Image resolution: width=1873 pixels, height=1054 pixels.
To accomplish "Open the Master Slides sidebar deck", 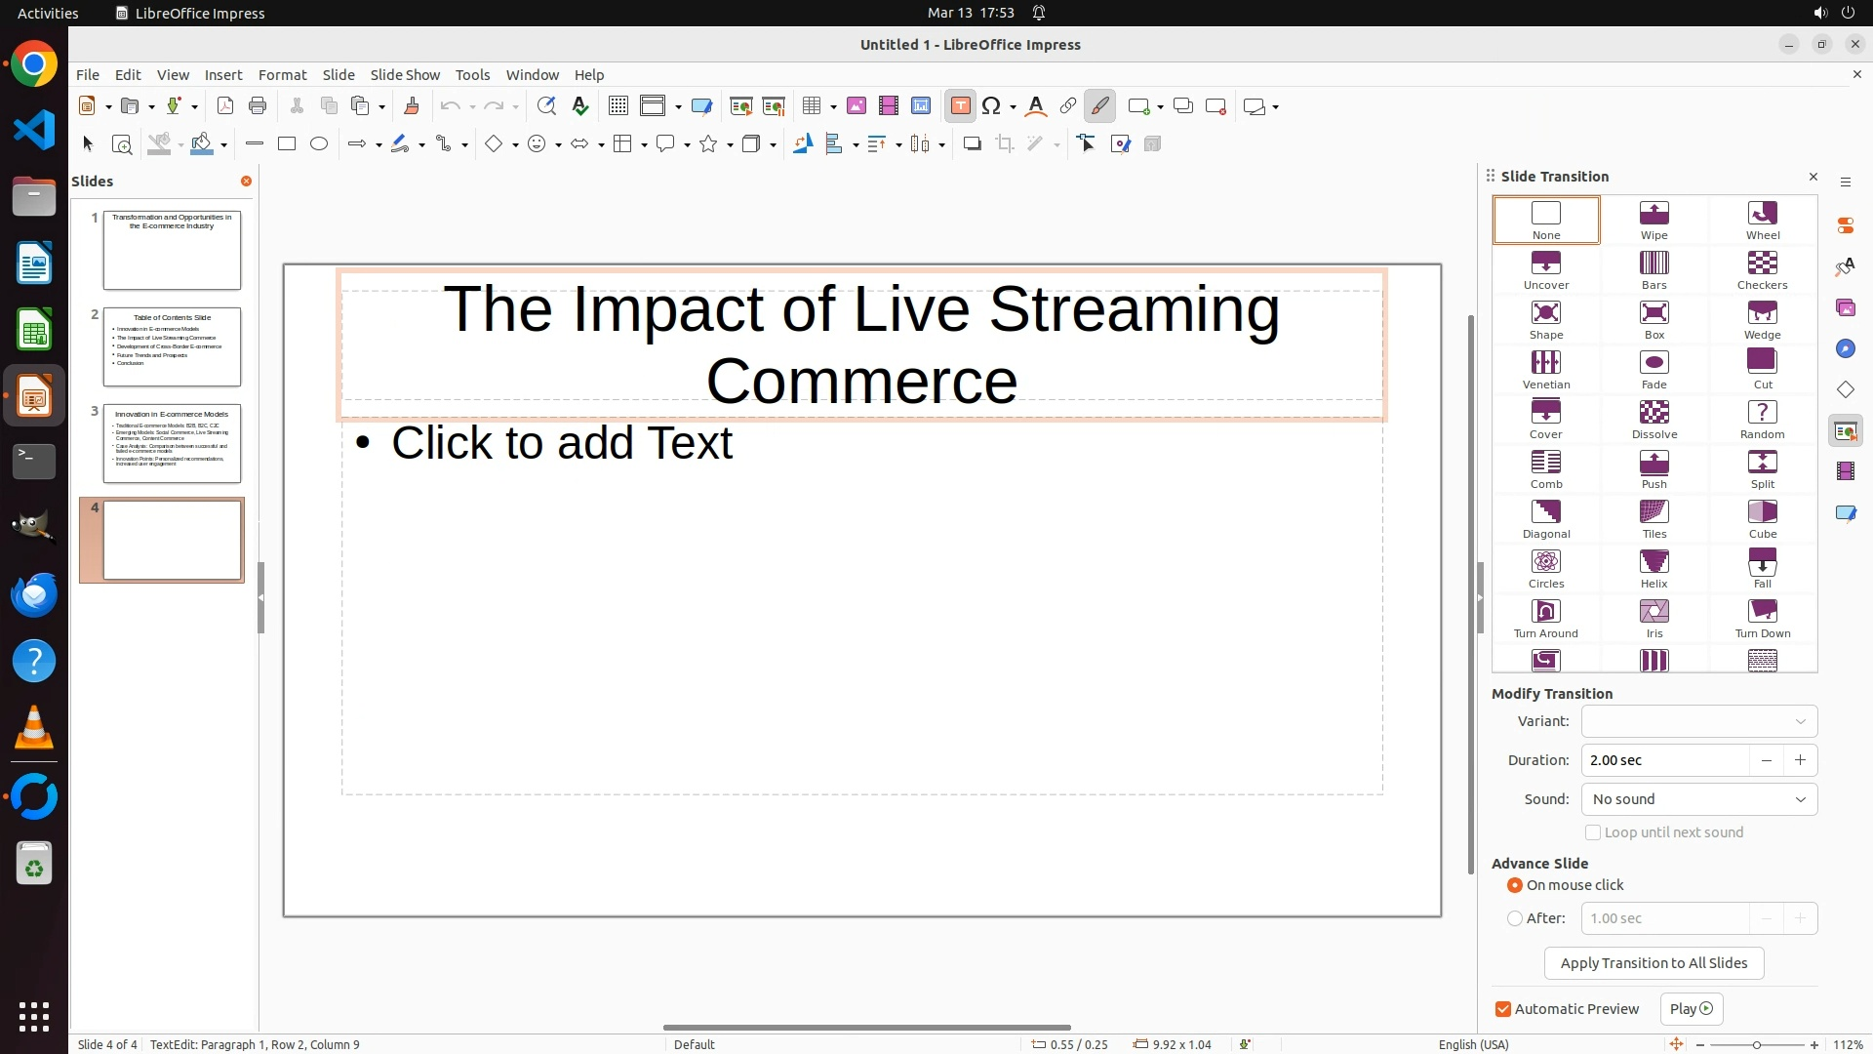I will click(1845, 512).
